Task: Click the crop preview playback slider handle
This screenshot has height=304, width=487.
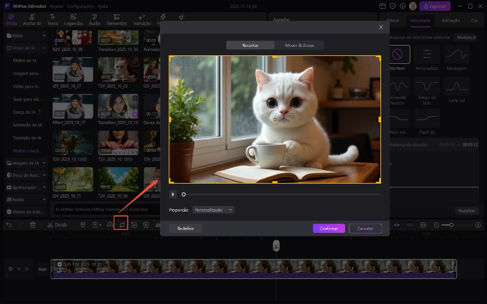Action: (x=184, y=195)
